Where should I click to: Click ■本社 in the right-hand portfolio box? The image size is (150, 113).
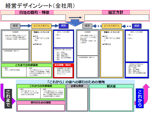click(x=105, y=36)
